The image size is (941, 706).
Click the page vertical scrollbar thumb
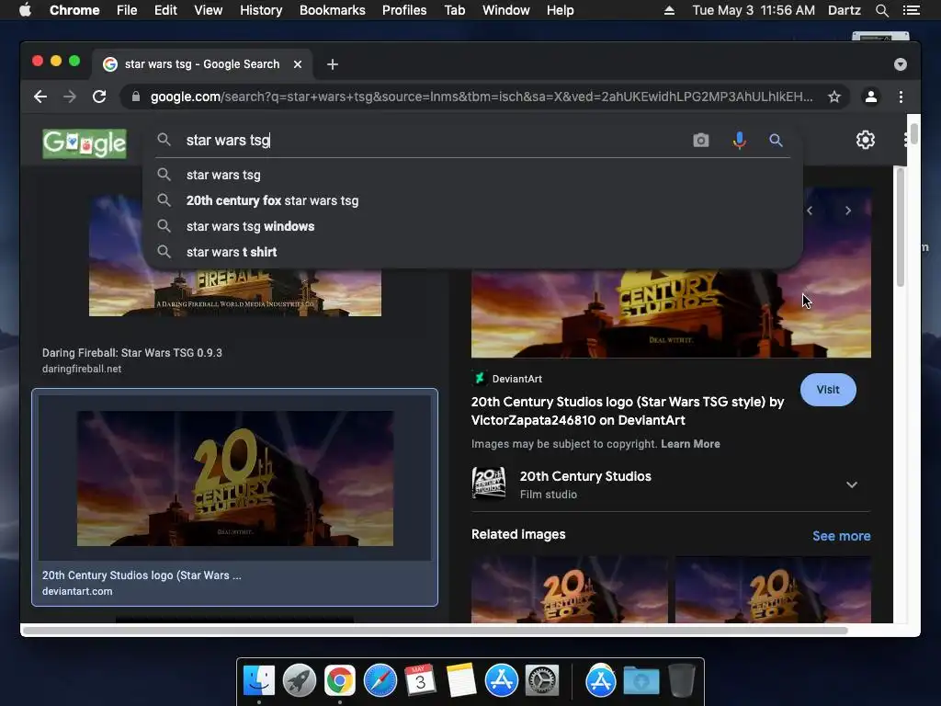[900, 227]
